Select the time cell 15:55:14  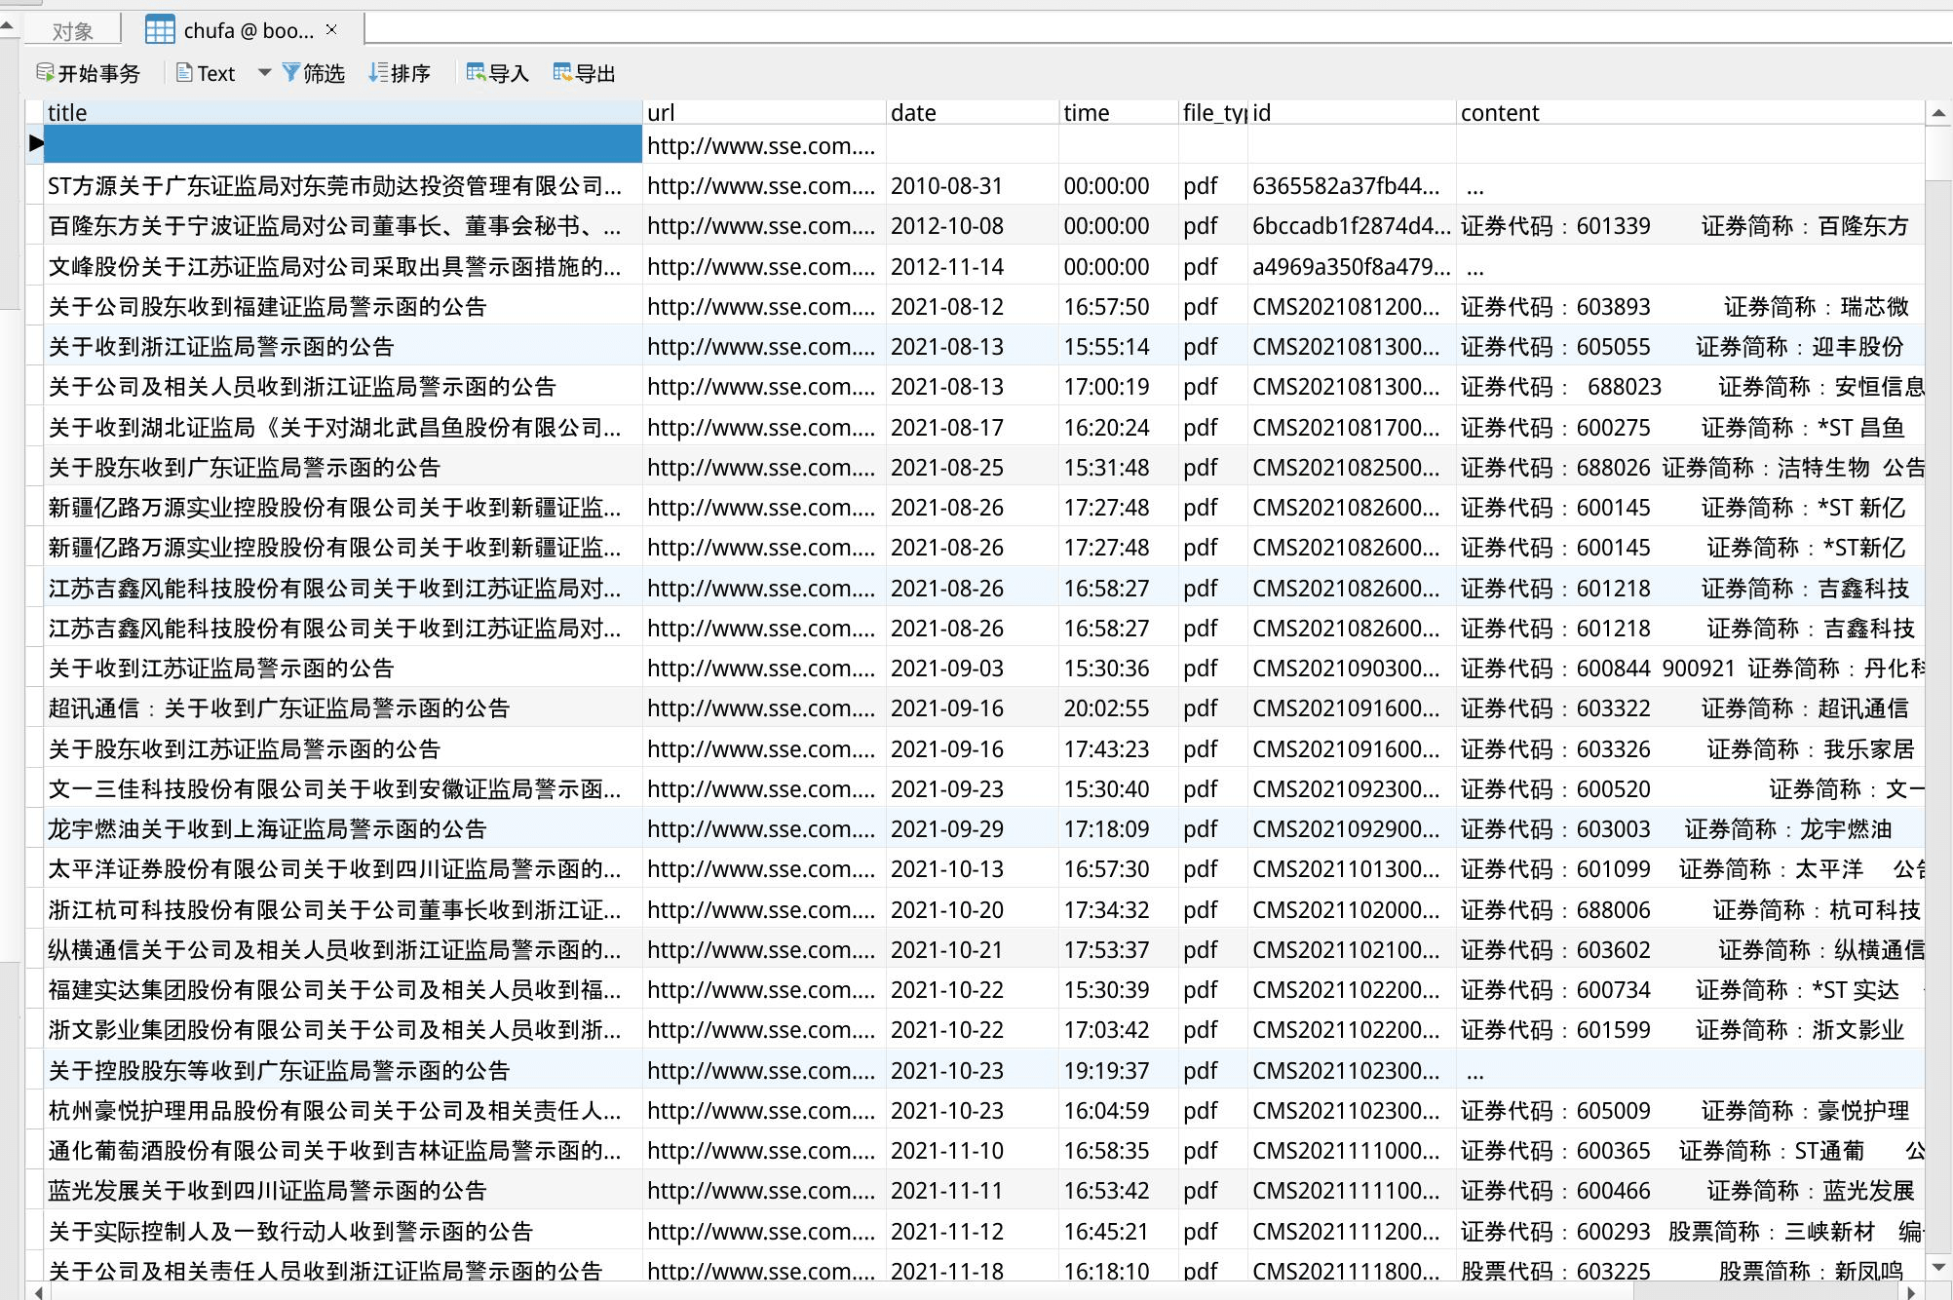tap(1119, 346)
